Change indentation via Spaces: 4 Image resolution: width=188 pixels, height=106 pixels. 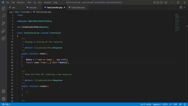pyautogui.click(x=157, y=104)
